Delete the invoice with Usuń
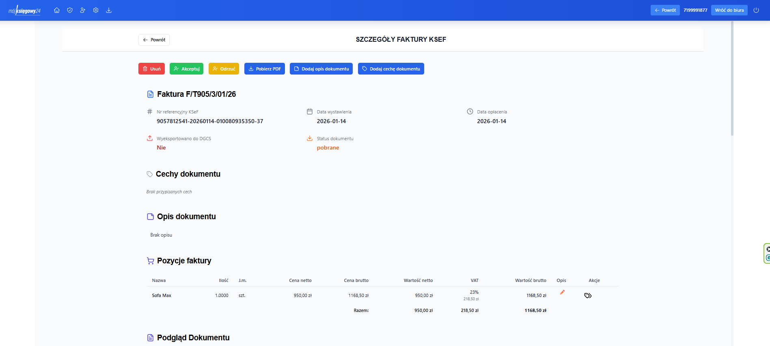Viewport: 770px width, 346px height. (151, 69)
